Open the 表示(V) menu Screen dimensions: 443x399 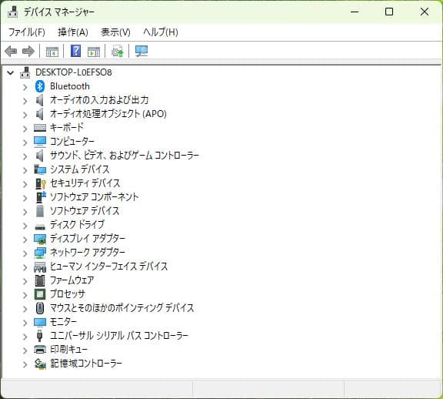click(x=115, y=32)
